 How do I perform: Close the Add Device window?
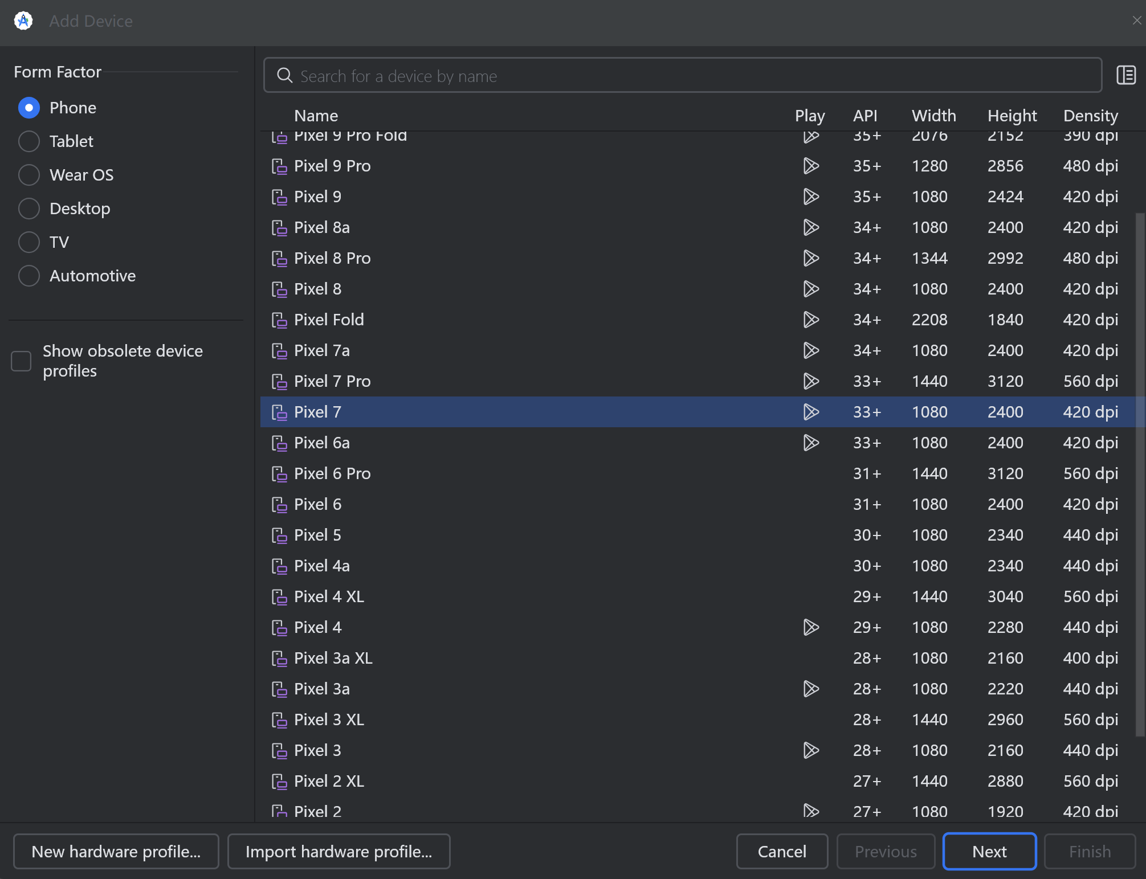1137,21
